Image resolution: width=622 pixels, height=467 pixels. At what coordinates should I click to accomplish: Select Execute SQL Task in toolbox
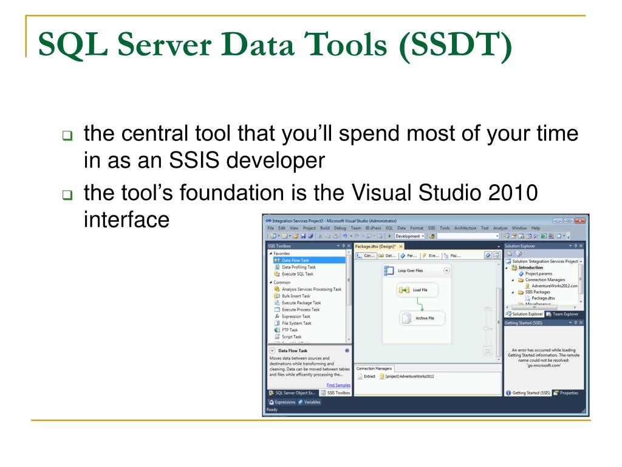[x=293, y=274]
